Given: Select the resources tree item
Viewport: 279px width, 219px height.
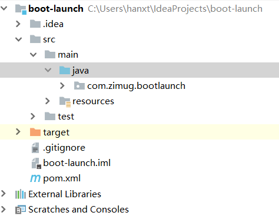Looking at the screenshot, I should 93,101.
